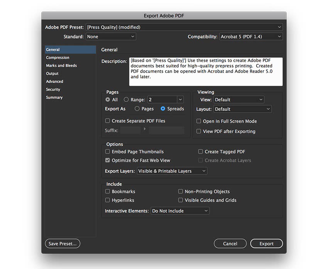
Task: Check View PDF after Exporting
Action: [x=199, y=131]
